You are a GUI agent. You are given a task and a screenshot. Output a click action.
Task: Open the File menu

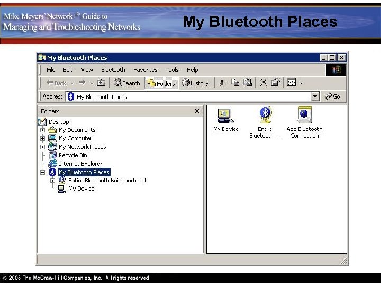pos(51,70)
